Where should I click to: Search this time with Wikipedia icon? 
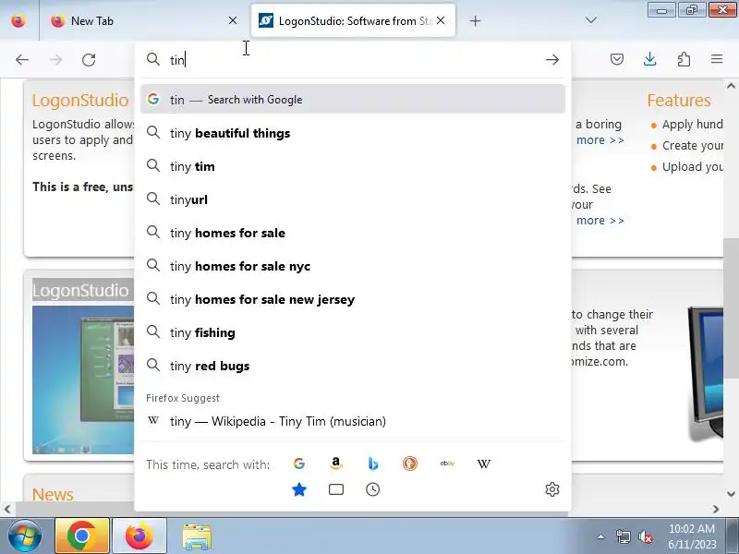tap(483, 464)
